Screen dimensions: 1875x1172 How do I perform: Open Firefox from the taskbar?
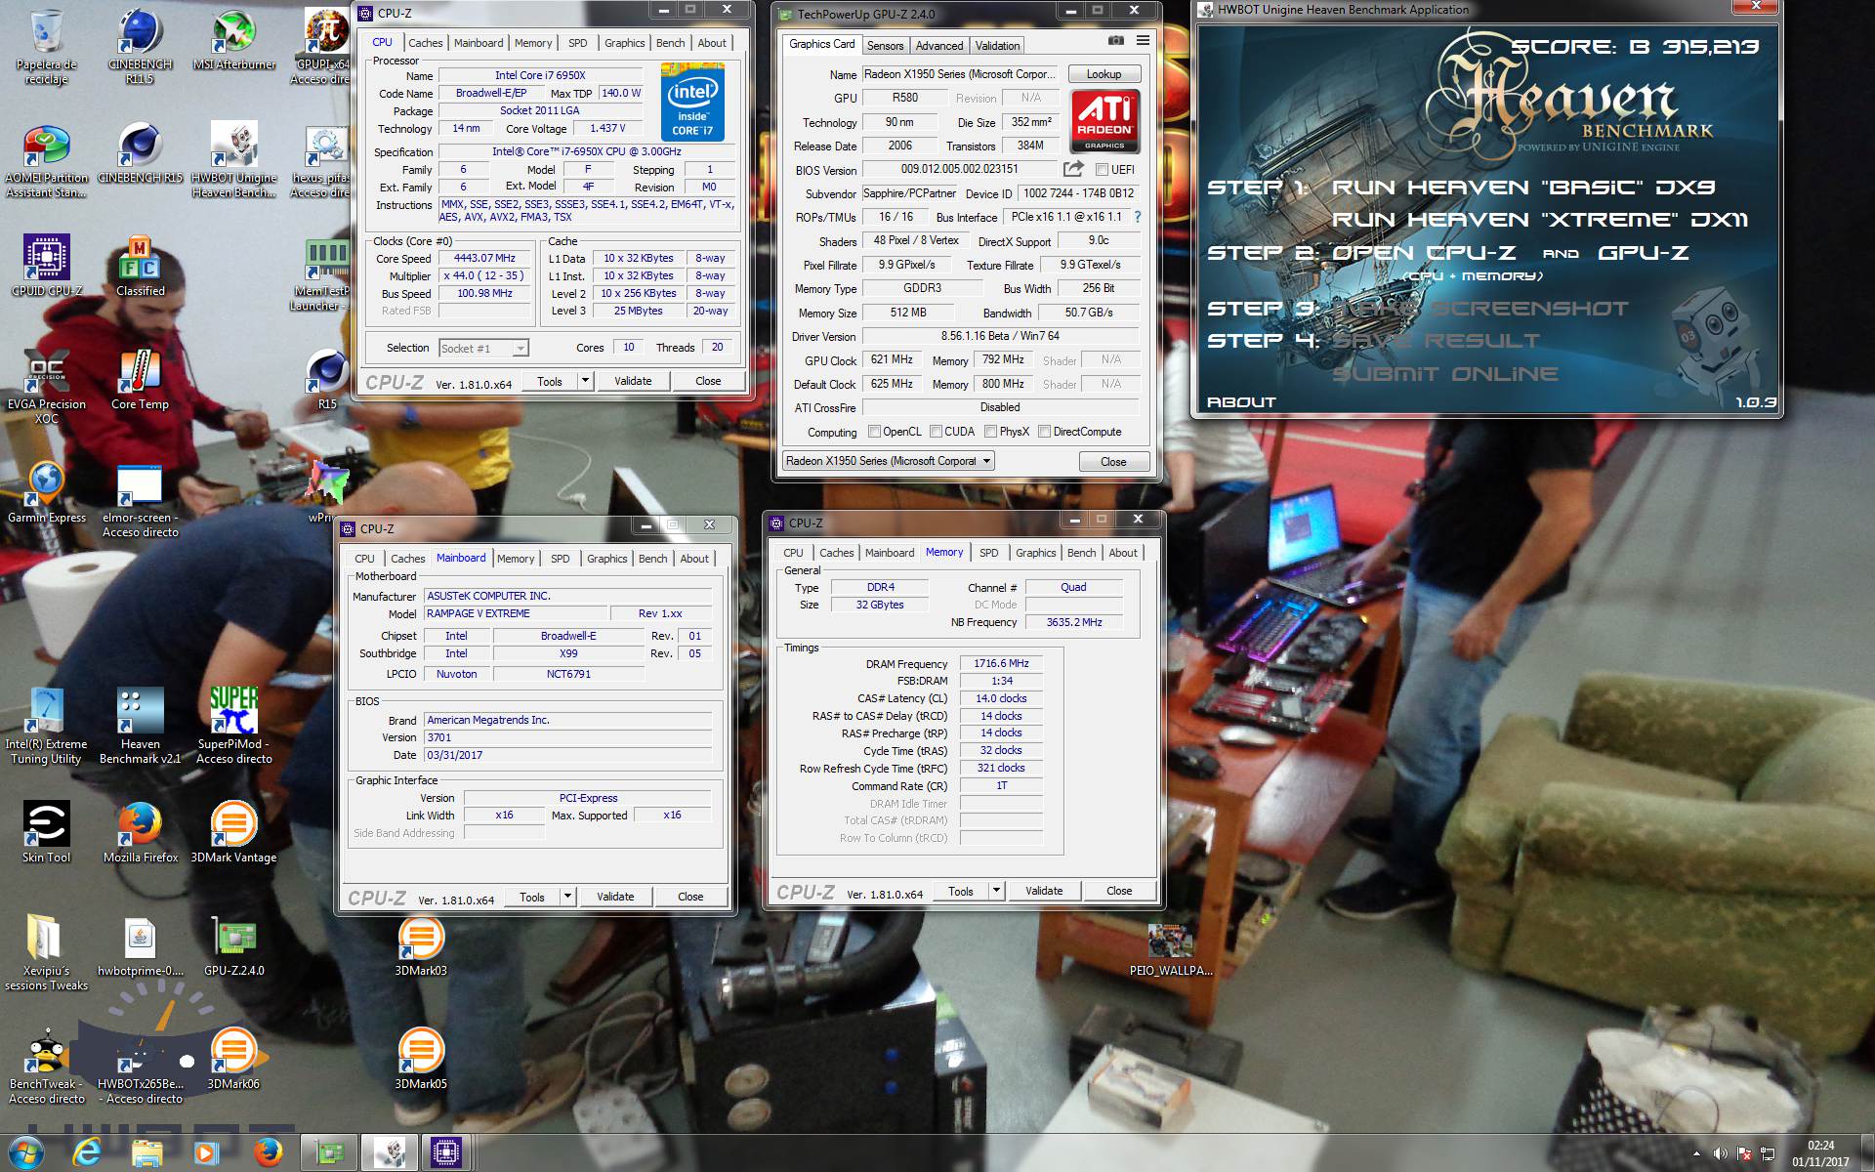pos(268,1152)
